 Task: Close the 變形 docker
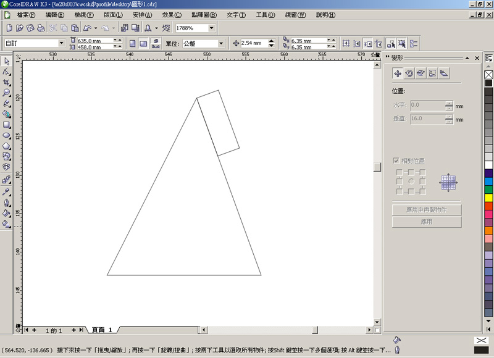pyautogui.click(x=477, y=58)
